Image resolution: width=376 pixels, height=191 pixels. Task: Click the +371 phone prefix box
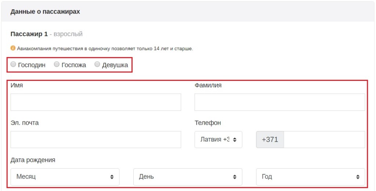(270, 139)
